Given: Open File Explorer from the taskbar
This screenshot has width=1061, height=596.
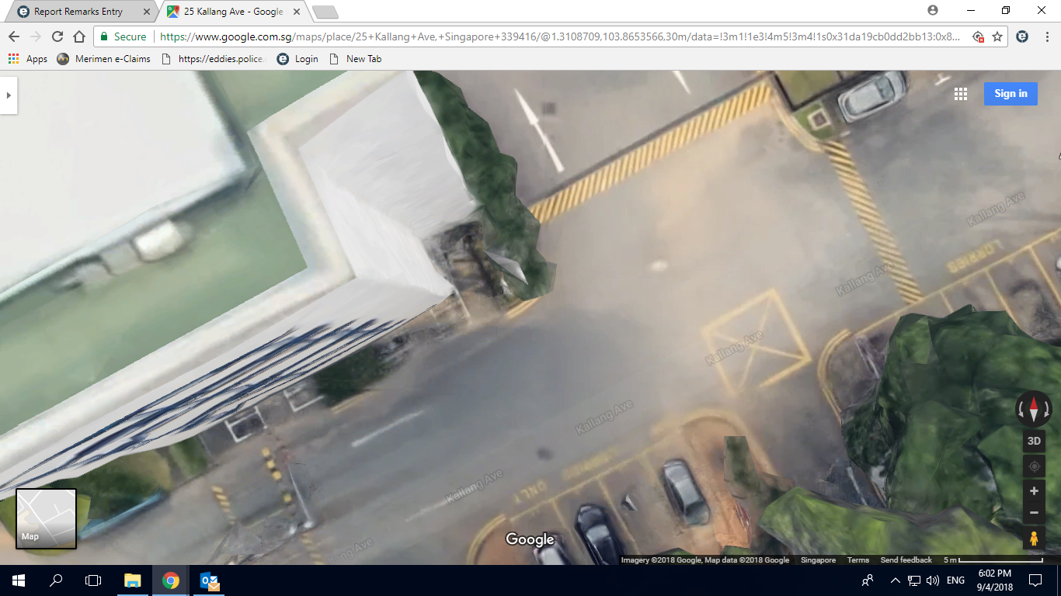Looking at the screenshot, I should [x=133, y=580].
